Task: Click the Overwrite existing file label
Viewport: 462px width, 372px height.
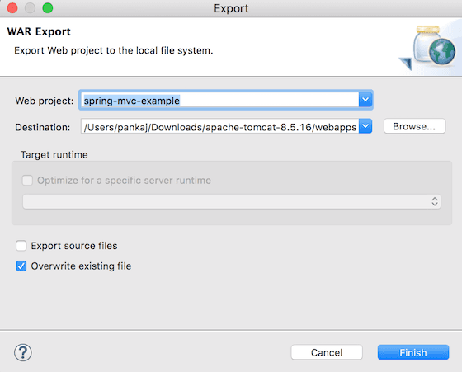Action: pyautogui.click(x=81, y=266)
